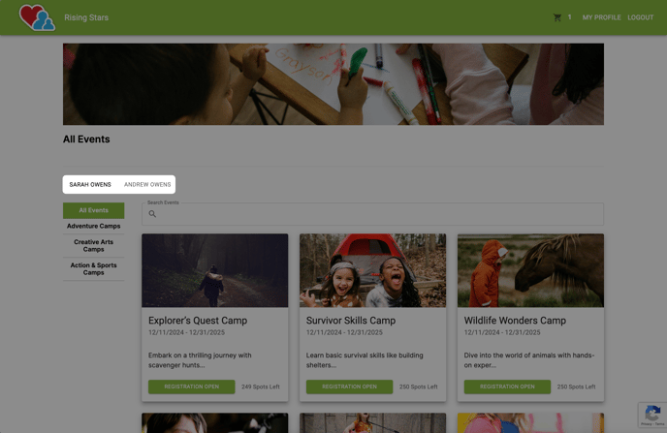This screenshot has width=667, height=433.
Task: Click Survivor Skills Camp 250 Spots Left
Action: coord(418,387)
